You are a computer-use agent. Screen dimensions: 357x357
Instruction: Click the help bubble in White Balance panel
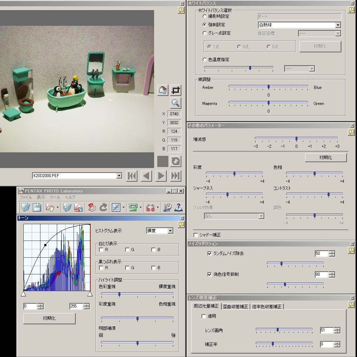coord(351,9)
